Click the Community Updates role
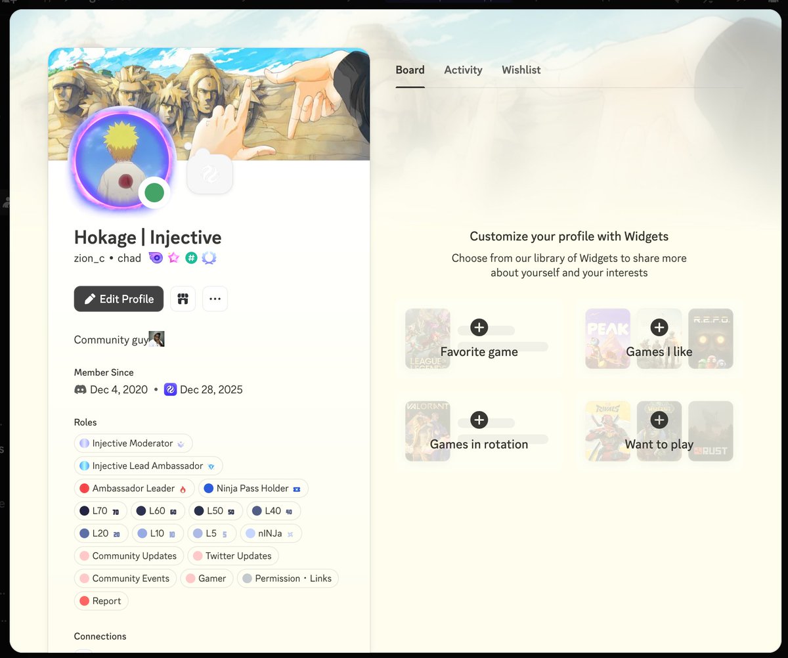 [x=129, y=556]
